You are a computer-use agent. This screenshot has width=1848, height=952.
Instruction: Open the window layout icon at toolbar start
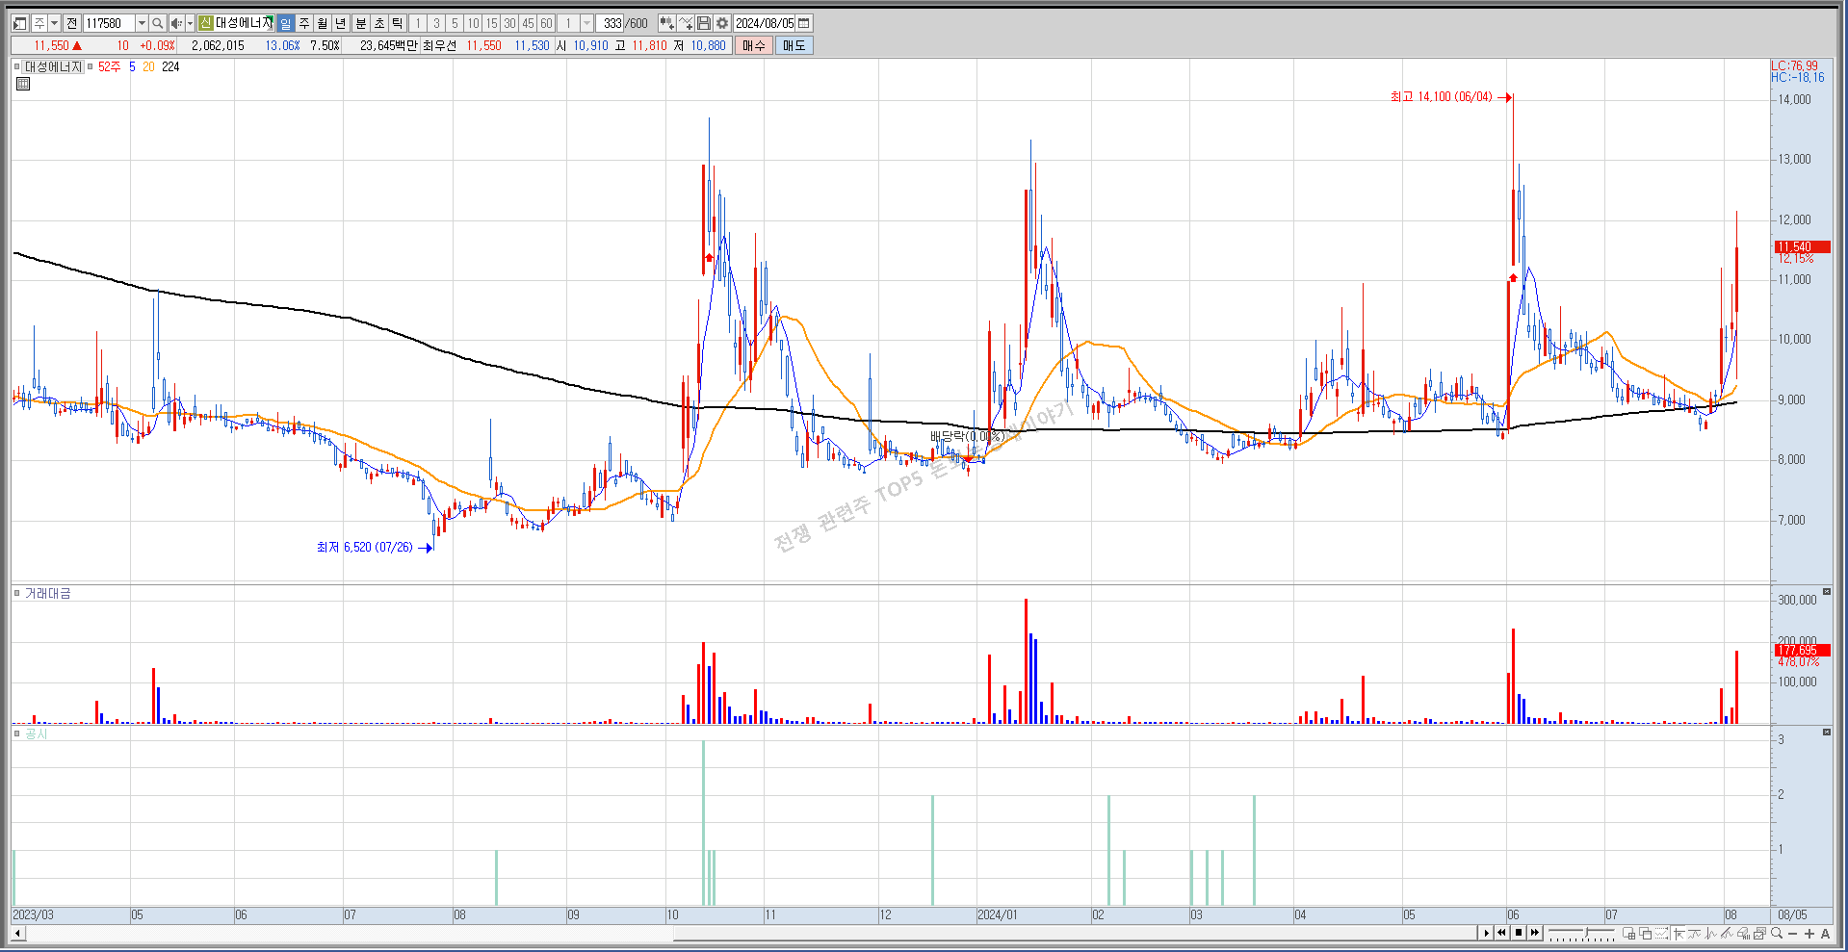(19, 23)
